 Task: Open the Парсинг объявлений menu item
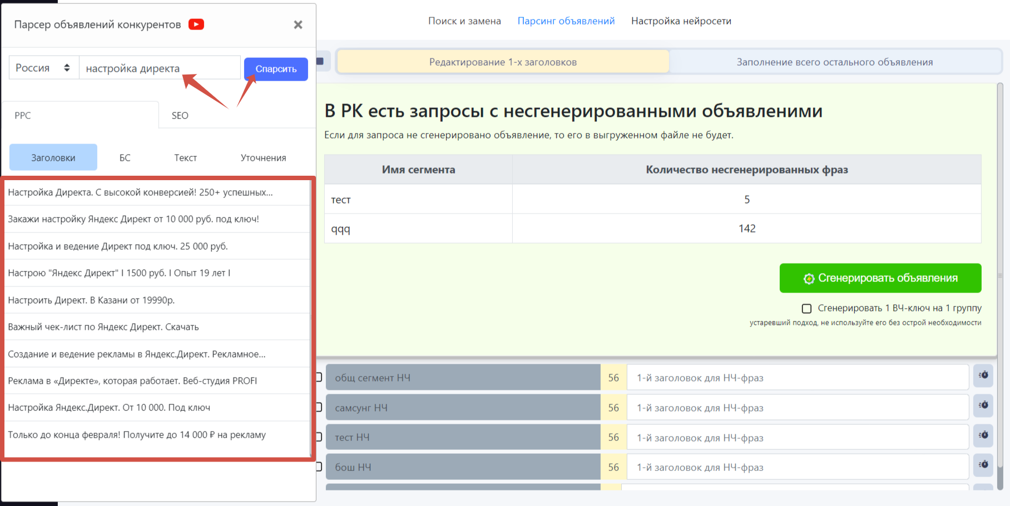(x=566, y=21)
